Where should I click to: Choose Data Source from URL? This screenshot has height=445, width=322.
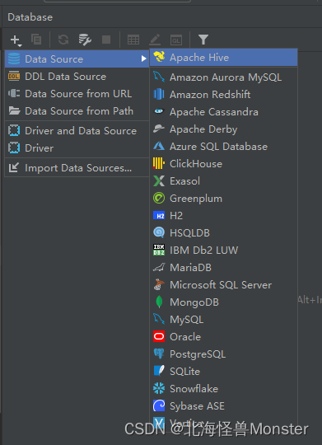point(77,94)
